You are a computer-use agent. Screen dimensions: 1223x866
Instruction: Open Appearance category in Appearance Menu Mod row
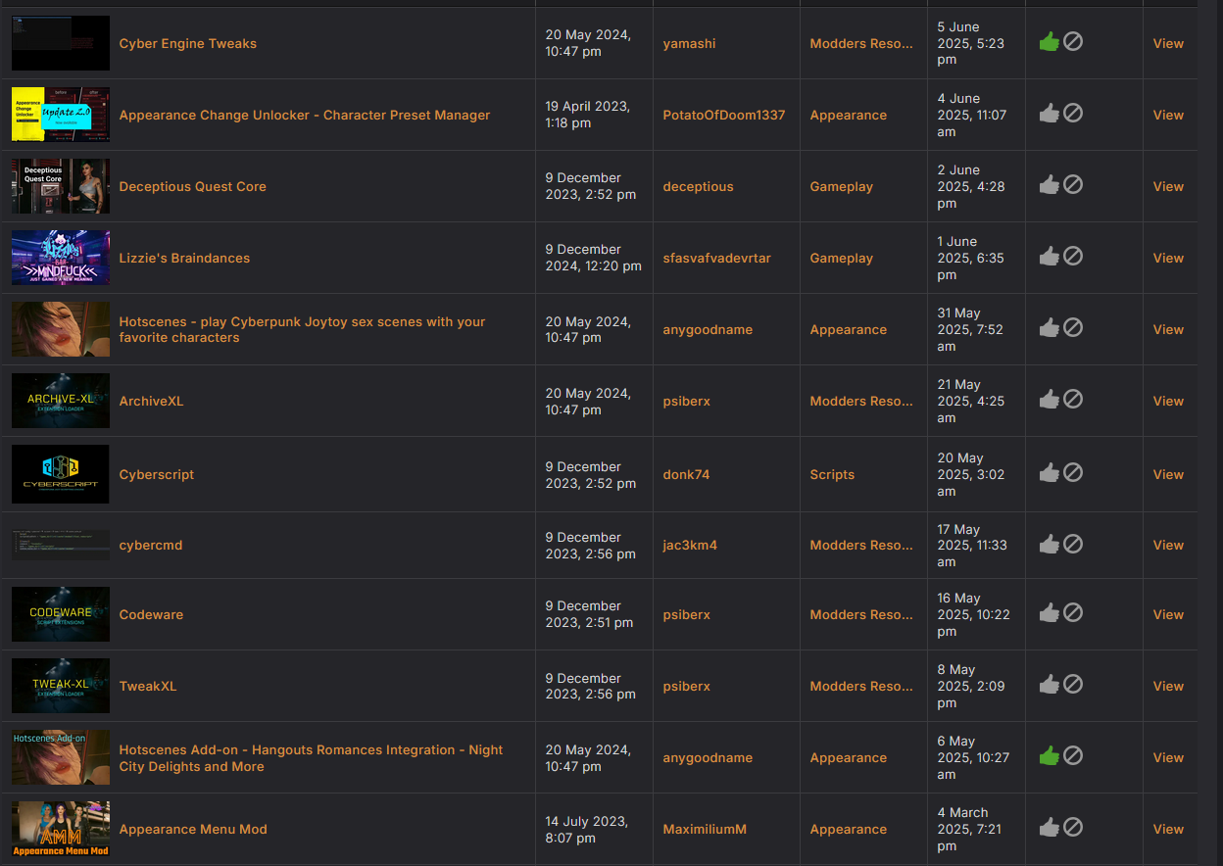(848, 829)
